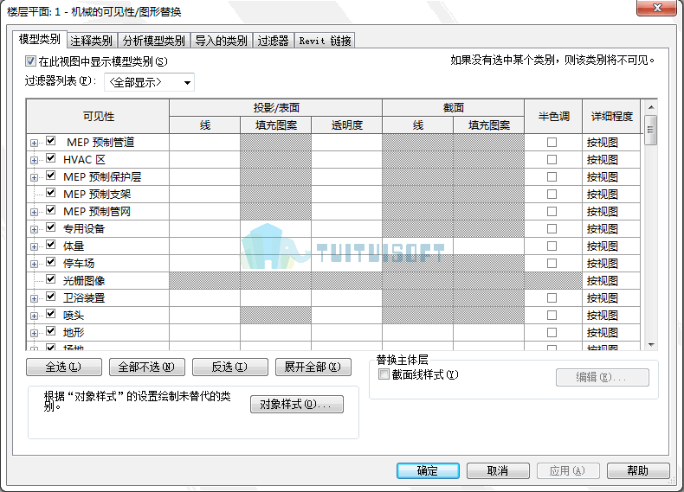Uncheck visibility of 专用设备
Viewport: 684px width, 492px height.
tap(51, 227)
